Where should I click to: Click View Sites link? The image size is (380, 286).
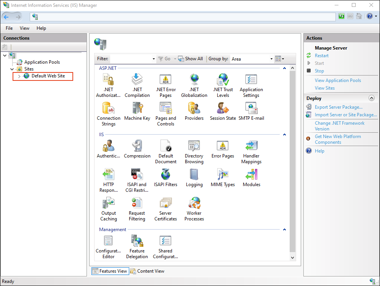324,88
